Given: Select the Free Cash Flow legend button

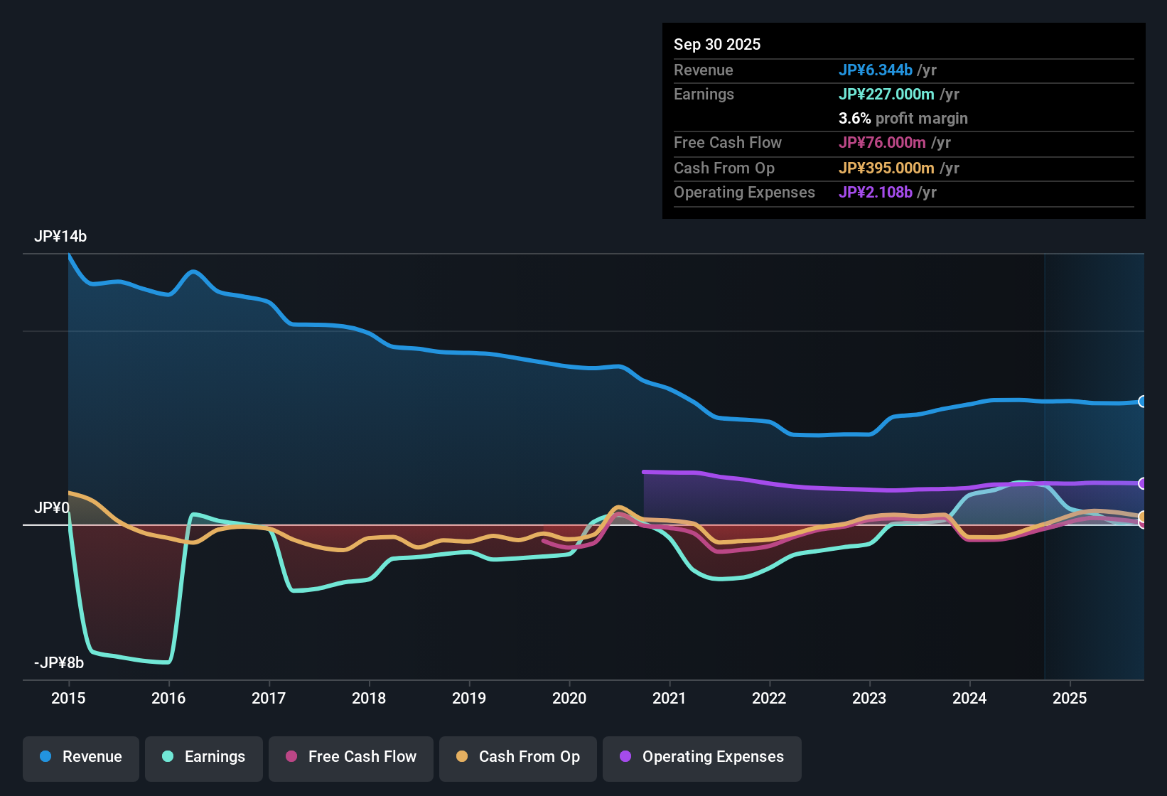Looking at the screenshot, I should click(x=350, y=757).
